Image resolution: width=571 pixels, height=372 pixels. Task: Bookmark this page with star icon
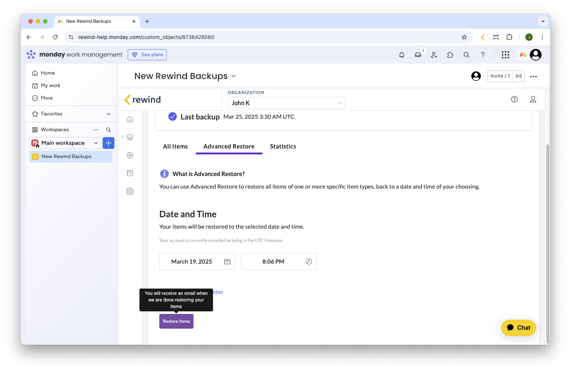click(464, 37)
